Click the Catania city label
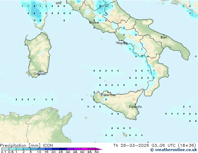Screen dimensions: 198x153 click(135, 107)
